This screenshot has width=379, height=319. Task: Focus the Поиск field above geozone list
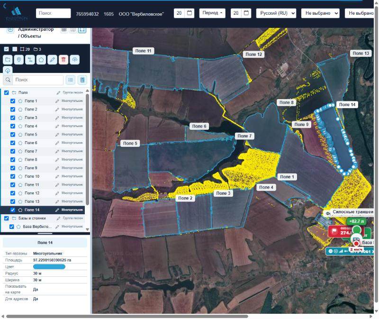[38, 80]
